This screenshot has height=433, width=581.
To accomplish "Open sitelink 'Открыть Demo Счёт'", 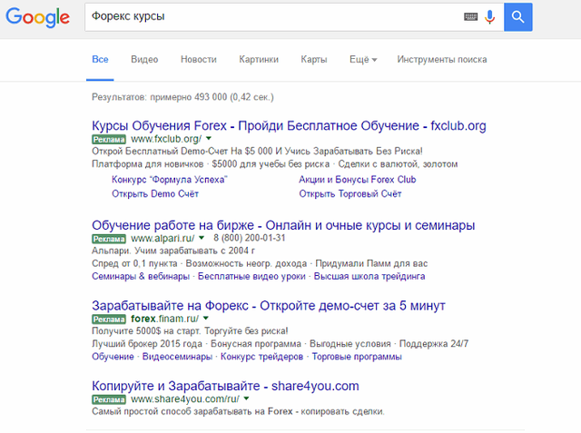I will click(155, 193).
